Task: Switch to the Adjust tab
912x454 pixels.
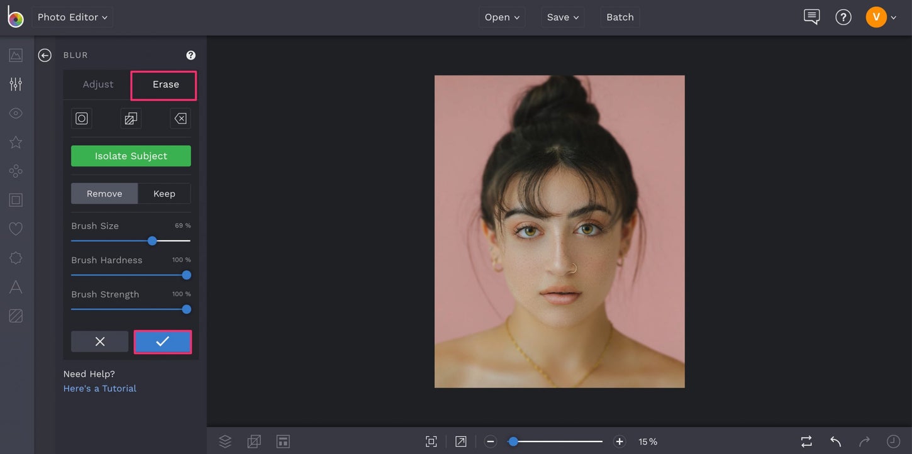Action: click(x=97, y=84)
